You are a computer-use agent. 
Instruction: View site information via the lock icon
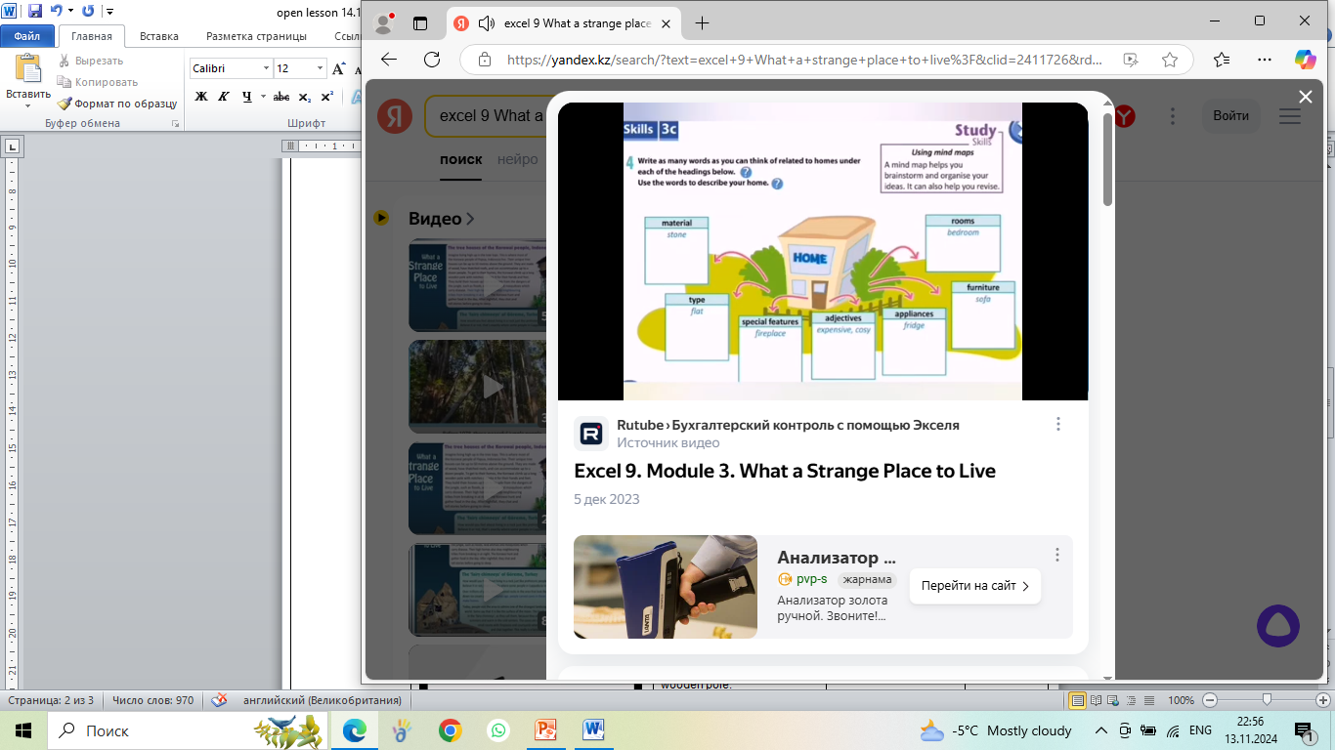point(484,60)
